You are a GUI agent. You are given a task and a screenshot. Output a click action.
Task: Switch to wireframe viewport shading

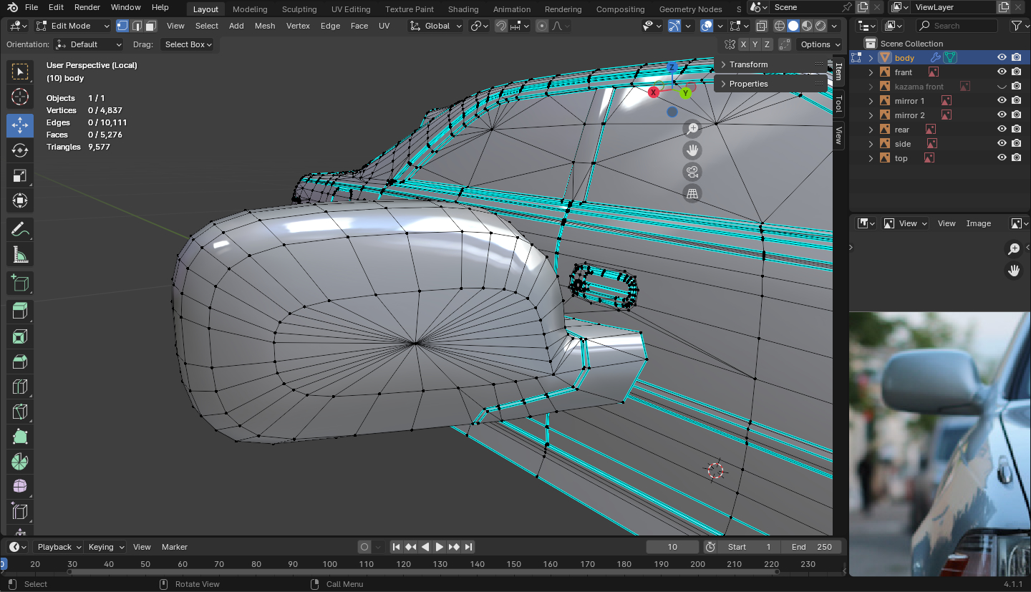tap(780, 26)
